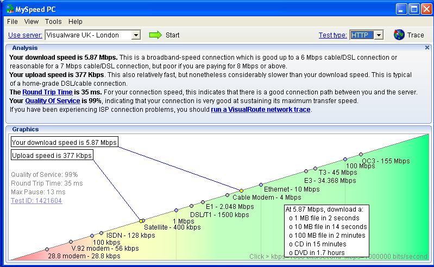Click the Ethernet - 10 Mbps marker dot
This screenshot has height=267, width=434.
[x=261, y=185]
